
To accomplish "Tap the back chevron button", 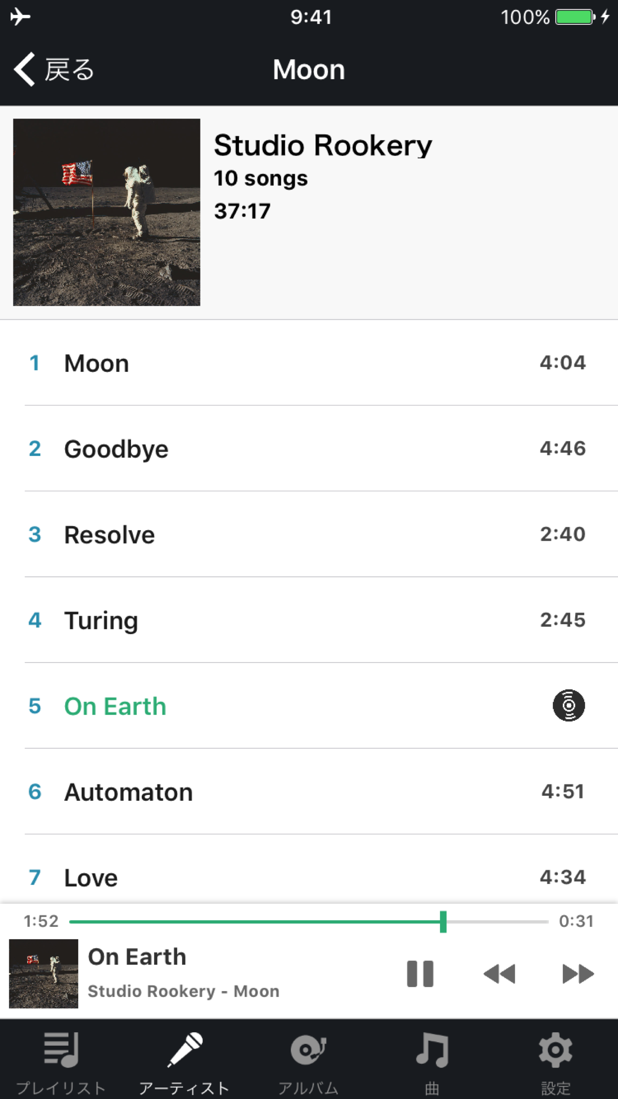I will 25,69.
